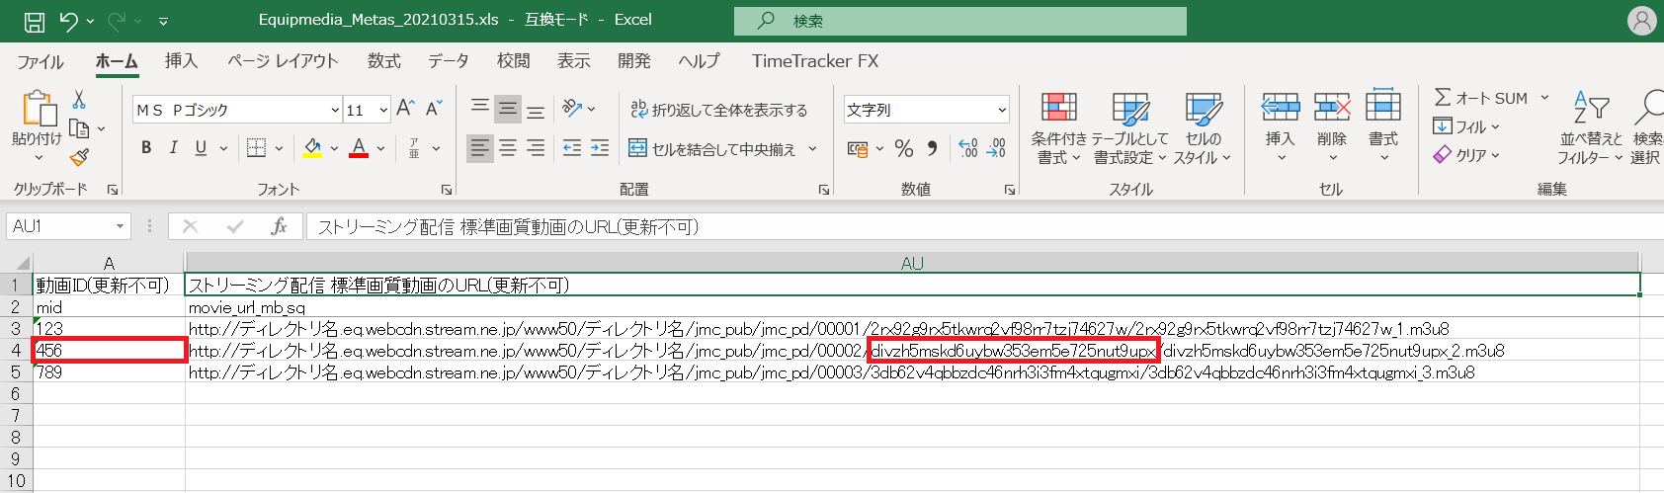Viewport: 1664px width, 493px height.
Task: Open Quick Access Toolbar customize arrow
Action: pos(164,21)
